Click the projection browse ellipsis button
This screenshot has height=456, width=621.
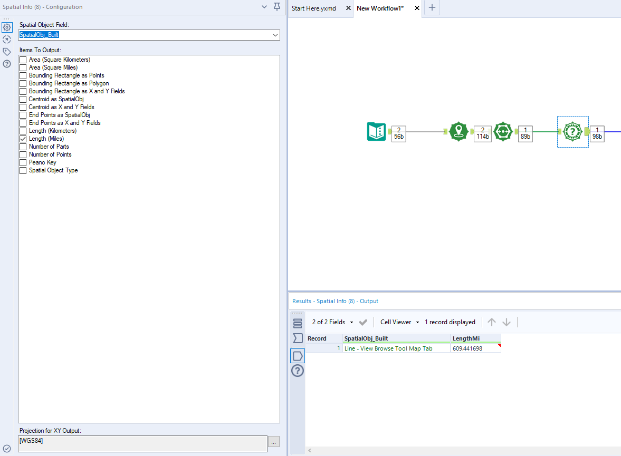[273, 442]
